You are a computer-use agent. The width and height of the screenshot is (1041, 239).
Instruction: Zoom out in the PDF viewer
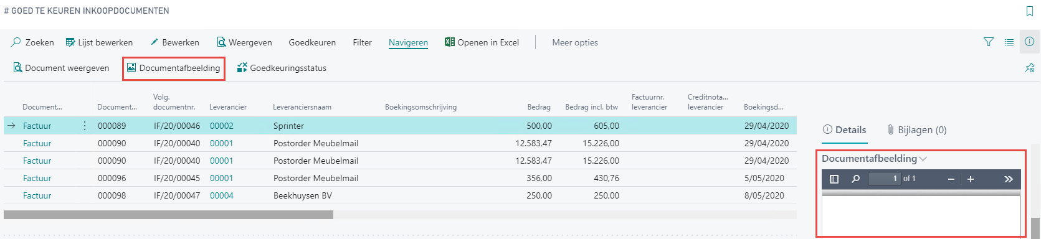[951, 179]
